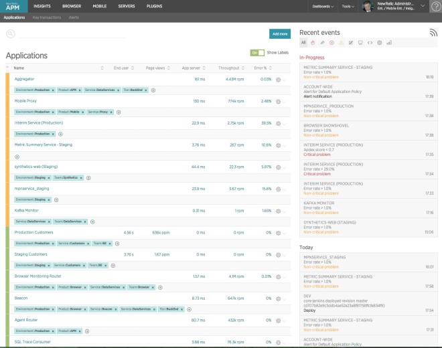This screenshot has width=442, height=348.
Task: Sort by App server column
Action: (x=194, y=68)
